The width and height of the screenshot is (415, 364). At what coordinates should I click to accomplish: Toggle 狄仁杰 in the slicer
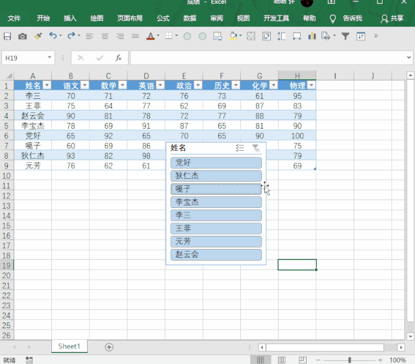pos(216,176)
